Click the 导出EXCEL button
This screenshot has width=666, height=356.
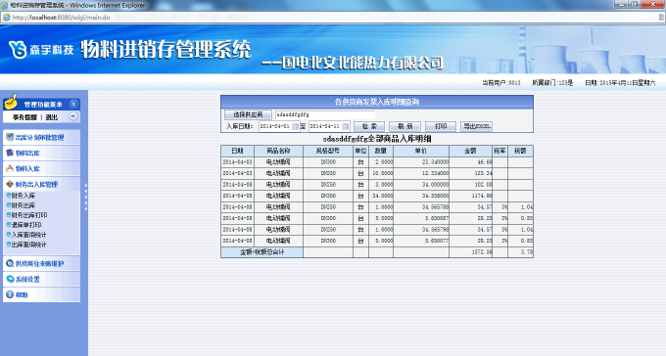click(476, 126)
